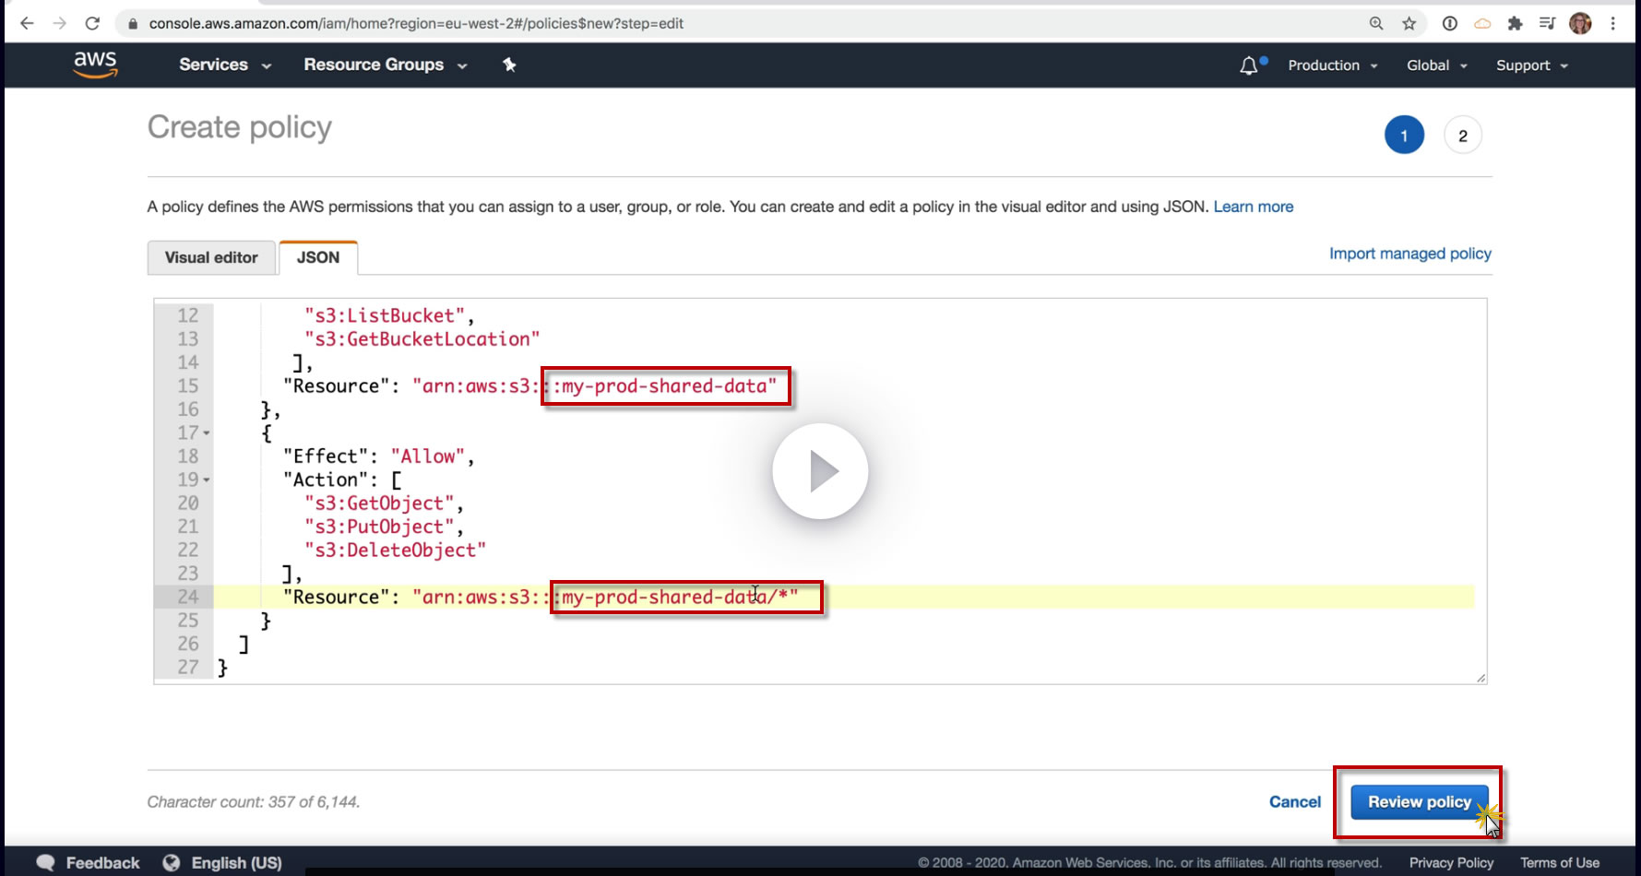Viewport: 1641px width, 876px height.
Task: Switch to the Visual editor tab
Action: click(x=211, y=257)
